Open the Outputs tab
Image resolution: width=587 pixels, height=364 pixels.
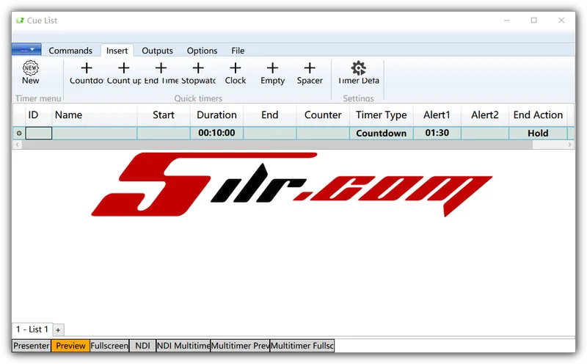pyautogui.click(x=157, y=51)
